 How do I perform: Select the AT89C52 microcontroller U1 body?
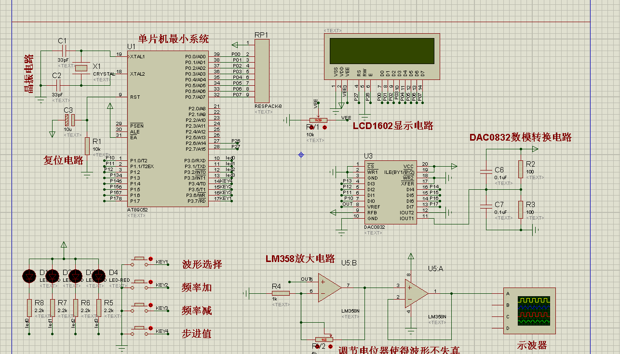click(168, 129)
